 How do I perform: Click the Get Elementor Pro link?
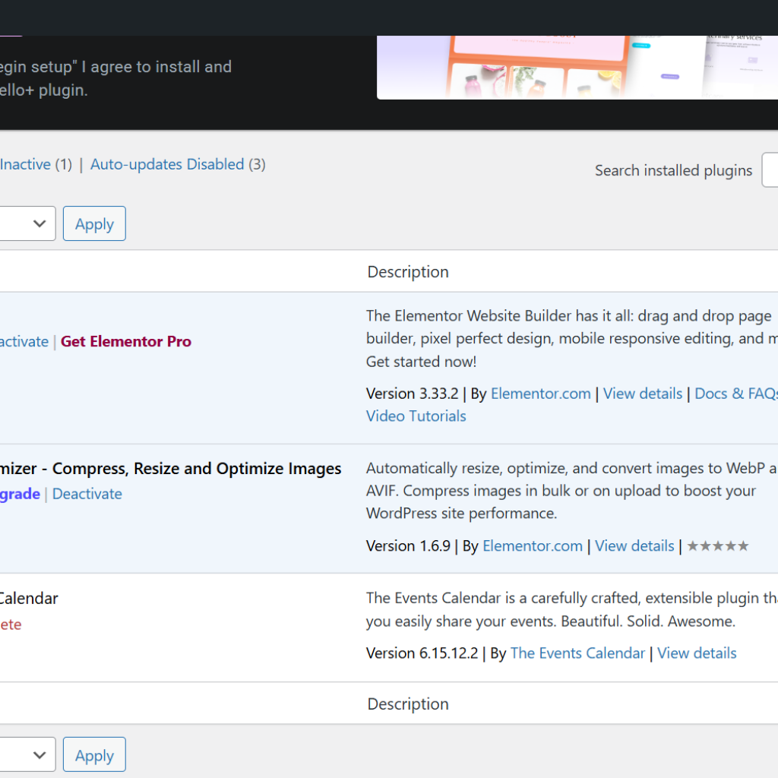point(126,342)
